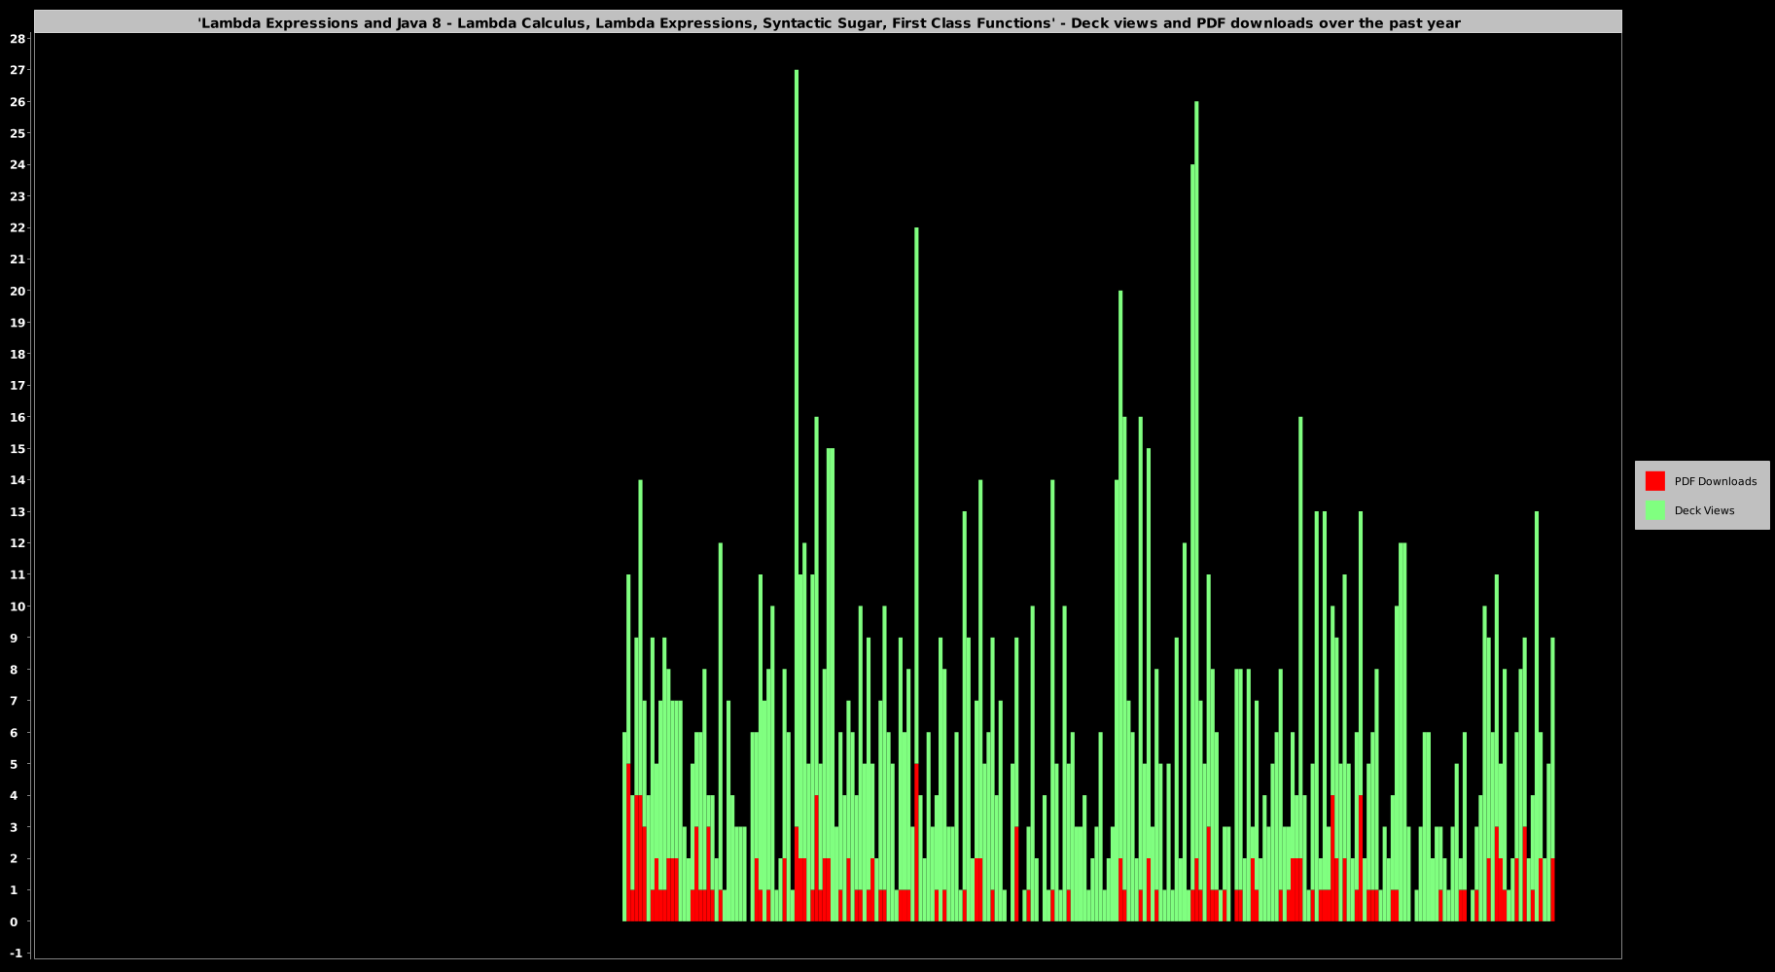
Task: Click y-axis label 0
Action: (x=14, y=921)
